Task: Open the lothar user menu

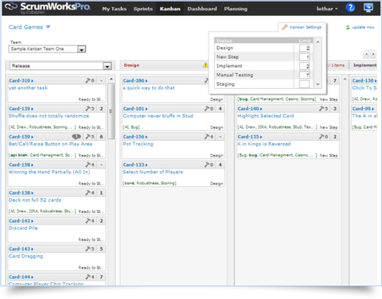Action: [327, 9]
